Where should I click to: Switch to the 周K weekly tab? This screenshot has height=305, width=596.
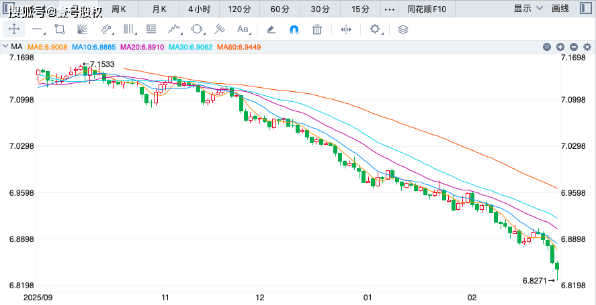coord(119,9)
